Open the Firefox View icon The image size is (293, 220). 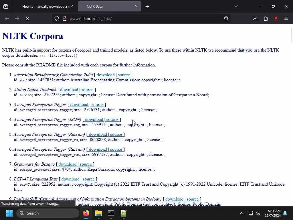6,6
